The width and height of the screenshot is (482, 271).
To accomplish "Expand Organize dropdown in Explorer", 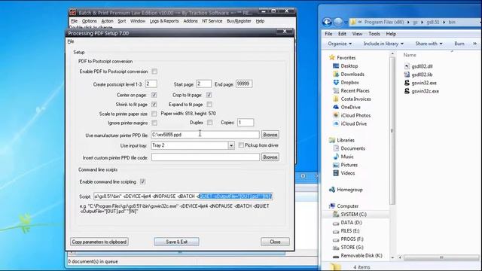I will pyautogui.click(x=340, y=44).
